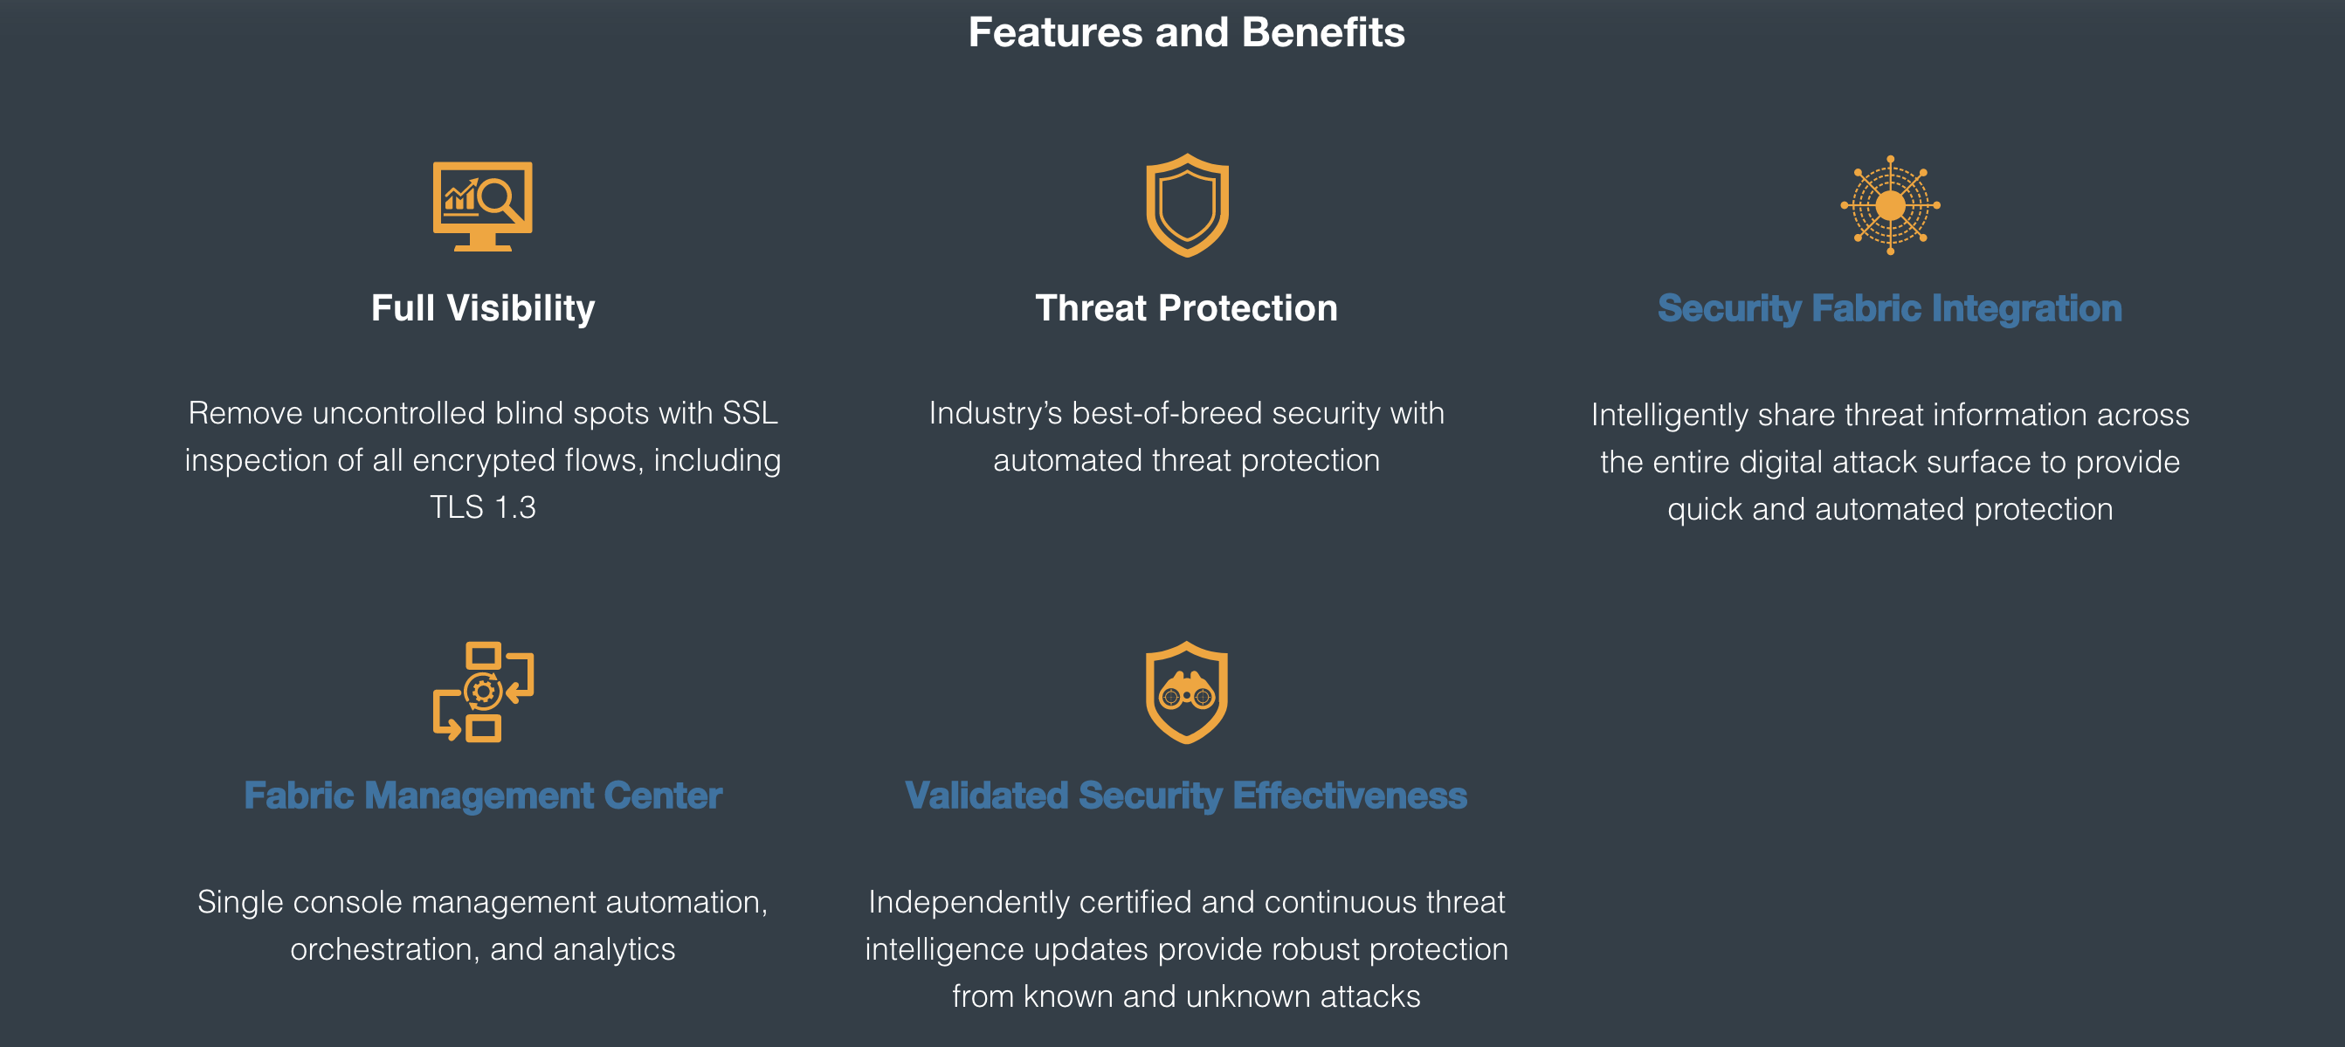Screen dimensions: 2345x1047
Task: Click the Full Visibility monitor analytics icon
Action: [x=482, y=206]
